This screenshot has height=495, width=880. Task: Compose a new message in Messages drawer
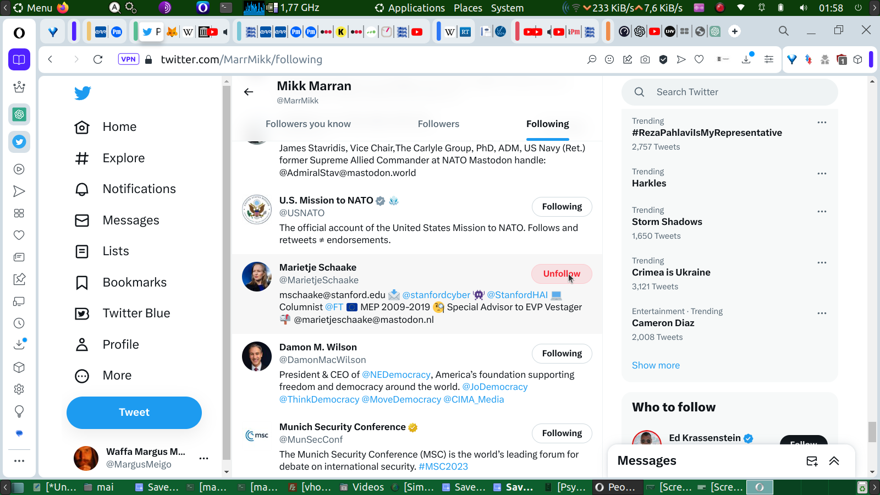tap(812, 461)
